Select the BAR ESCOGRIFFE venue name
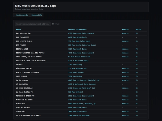 coord(22,37)
